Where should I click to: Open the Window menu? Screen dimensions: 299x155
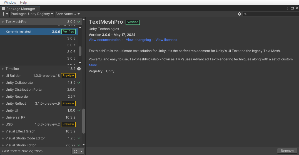10,3
